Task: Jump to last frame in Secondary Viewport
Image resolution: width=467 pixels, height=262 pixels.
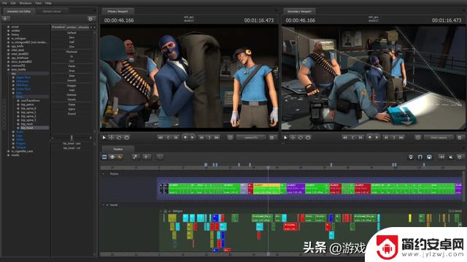Action: coord(401,138)
